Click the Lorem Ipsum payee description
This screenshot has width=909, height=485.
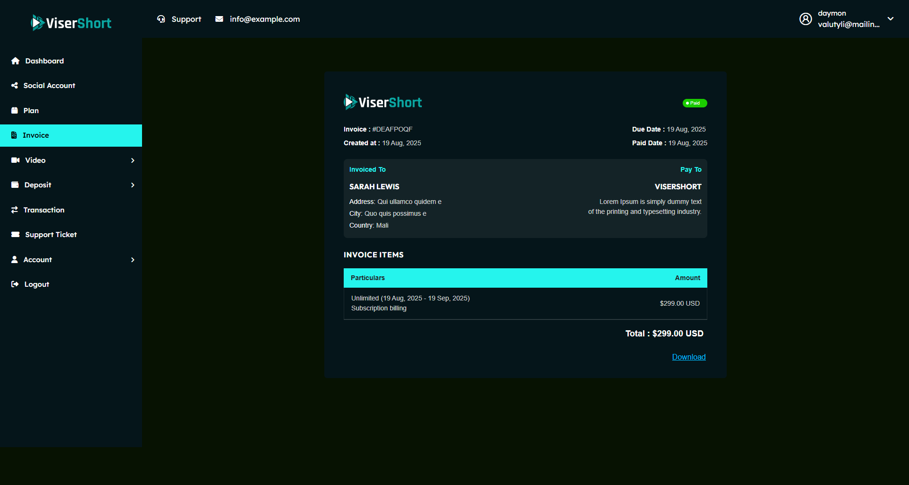click(x=645, y=207)
